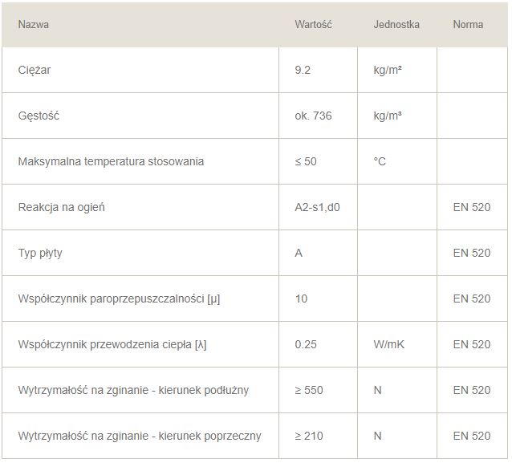This screenshot has height=463, width=512.
Task: Click the 0.25 thermal conductivity value
Action: click(306, 344)
